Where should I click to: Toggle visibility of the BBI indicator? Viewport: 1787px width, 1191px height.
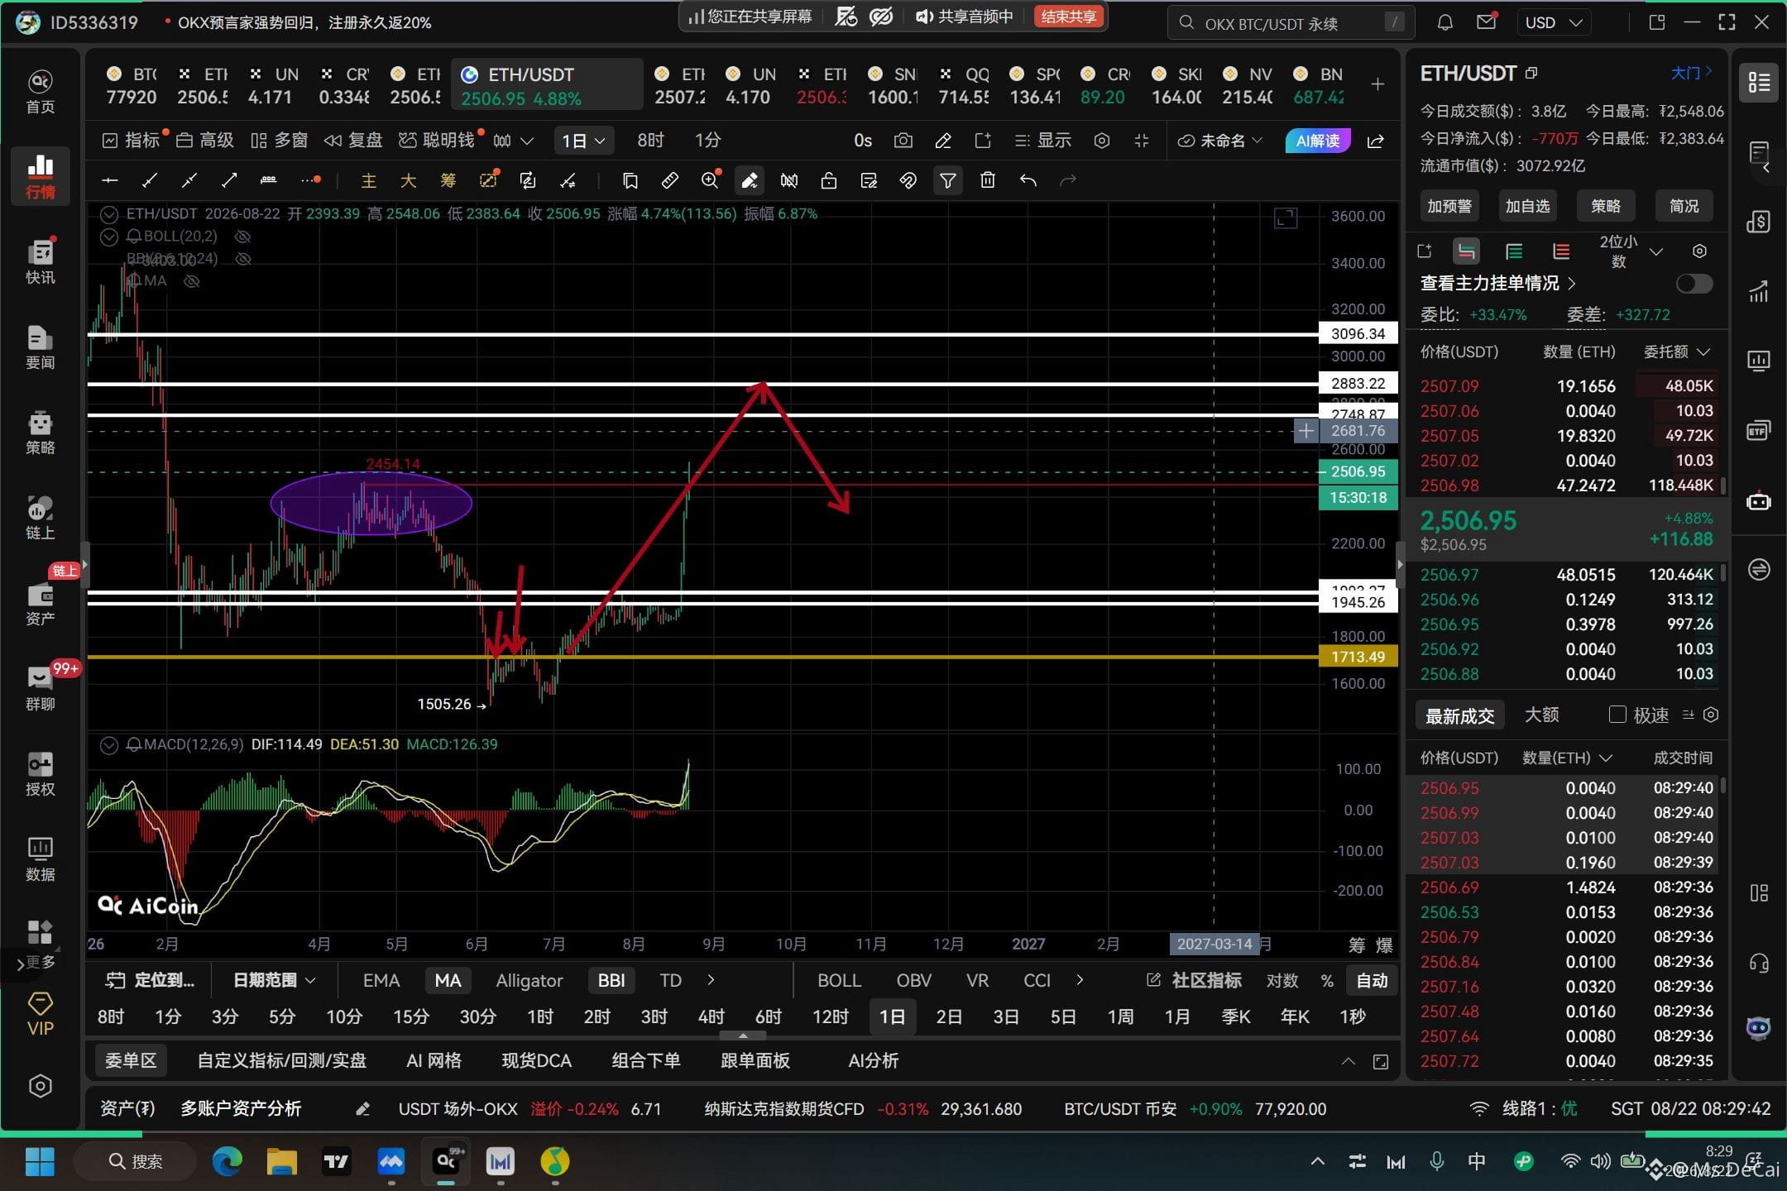(x=243, y=259)
